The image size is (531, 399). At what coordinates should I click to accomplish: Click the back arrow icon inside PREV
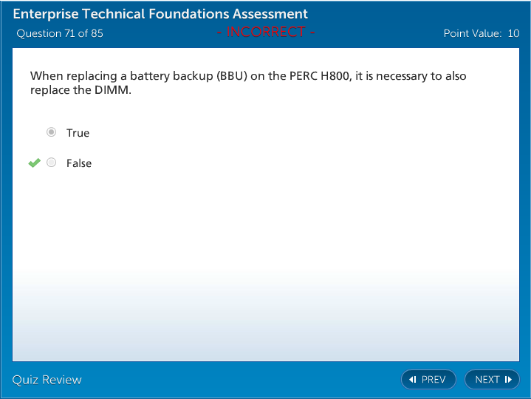(413, 379)
